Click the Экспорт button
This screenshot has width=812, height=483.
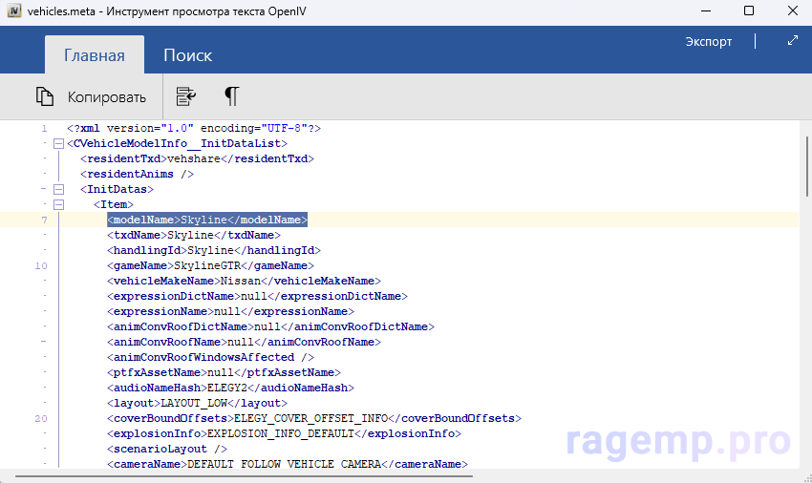[709, 42]
